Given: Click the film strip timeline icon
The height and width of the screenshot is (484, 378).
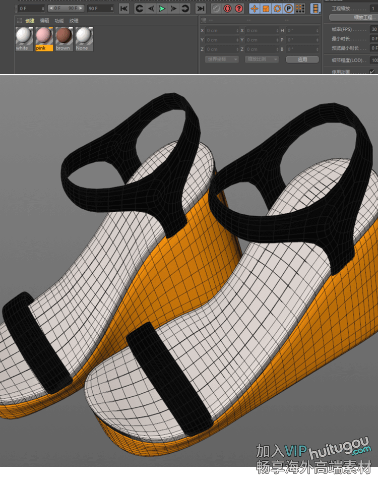Looking at the screenshot, I should [316, 9].
